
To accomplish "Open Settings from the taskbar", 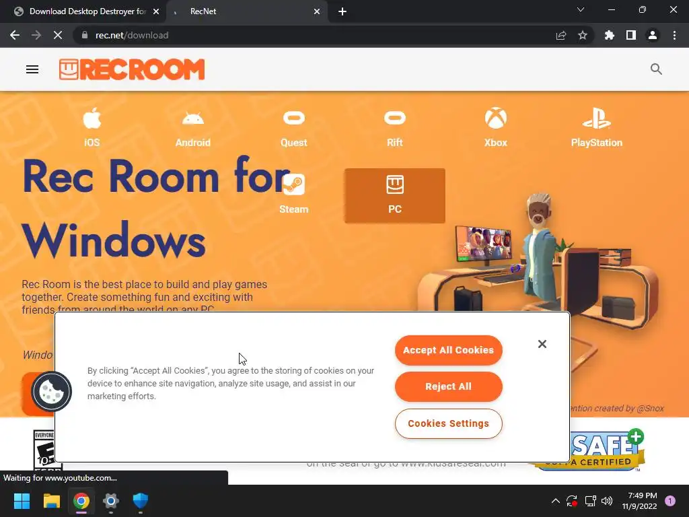I will [111, 501].
